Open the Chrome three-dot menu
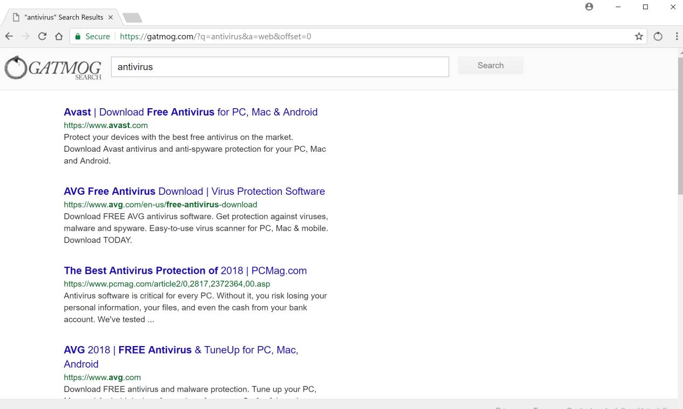The height and width of the screenshot is (409, 683). [x=677, y=37]
